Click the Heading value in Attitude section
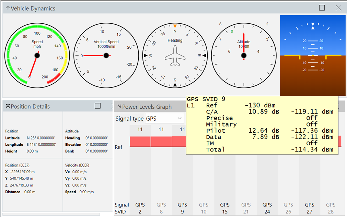Viewport: 347px width, 217px height. 97,138
